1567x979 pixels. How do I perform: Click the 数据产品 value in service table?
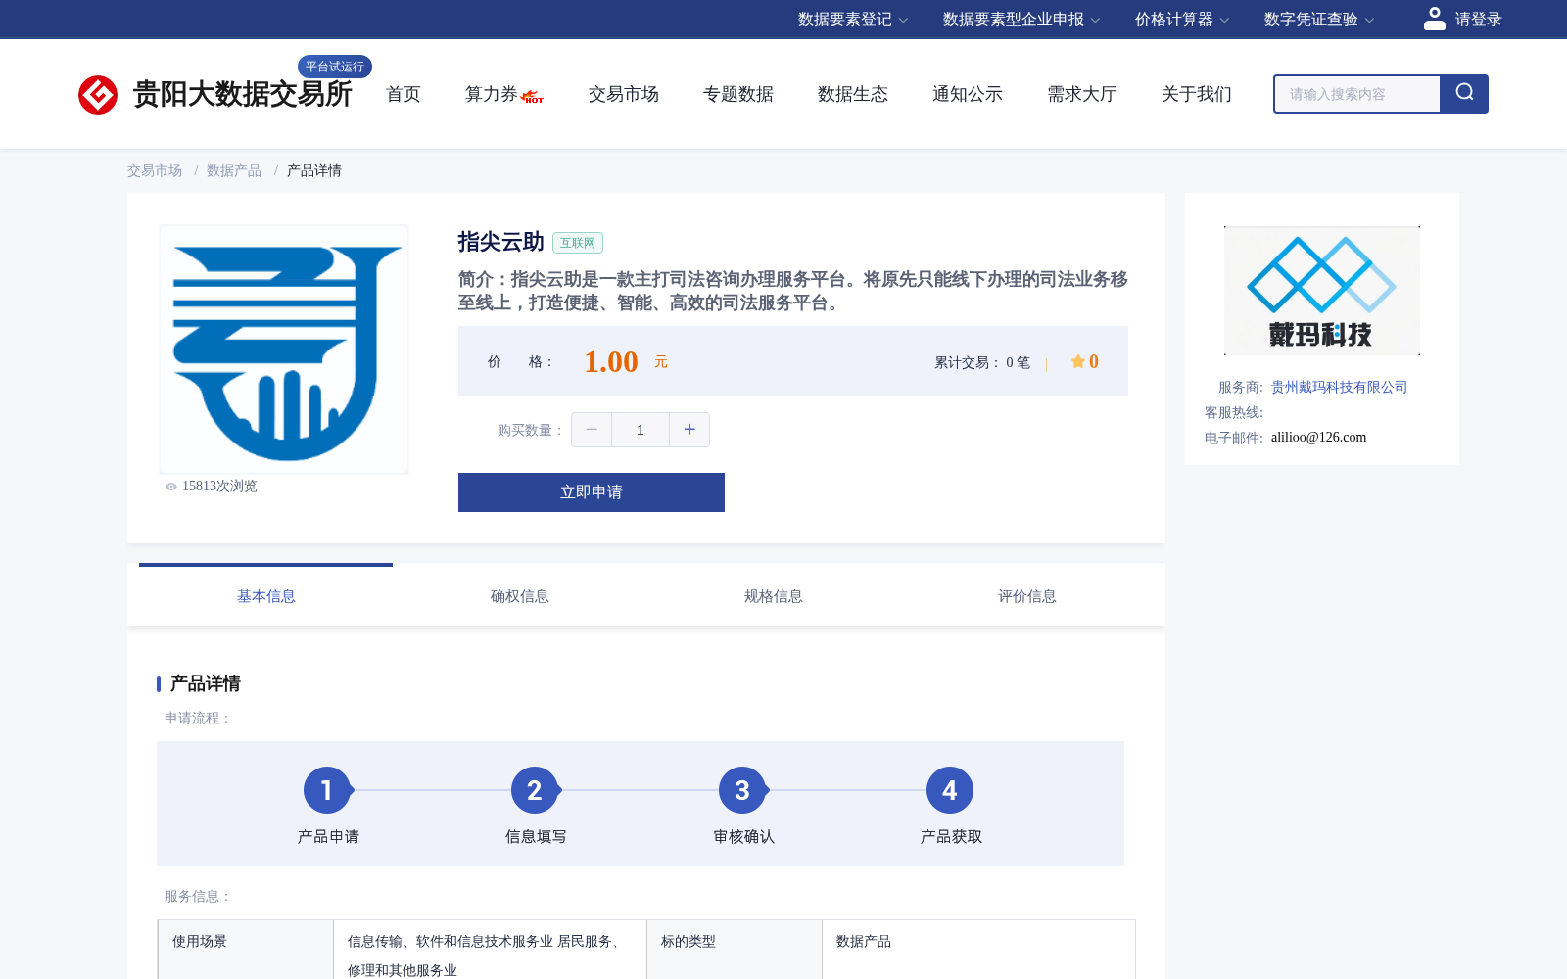click(864, 941)
